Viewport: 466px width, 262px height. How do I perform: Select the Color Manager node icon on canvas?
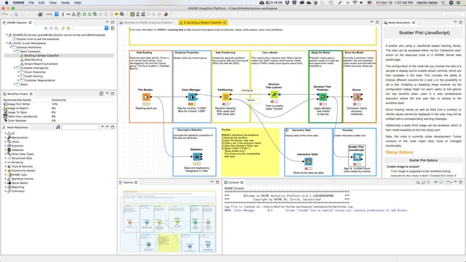tap(191, 97)
